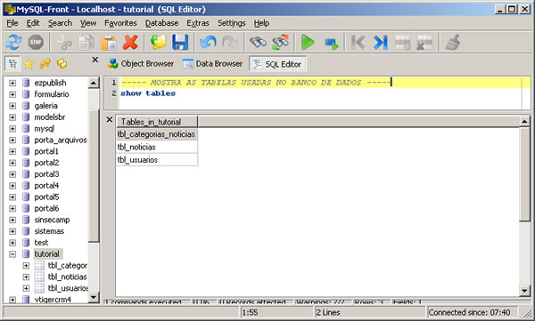This screenshot has height=321, width=535.
Task: Open the View menu
Action: coord(88,23)
